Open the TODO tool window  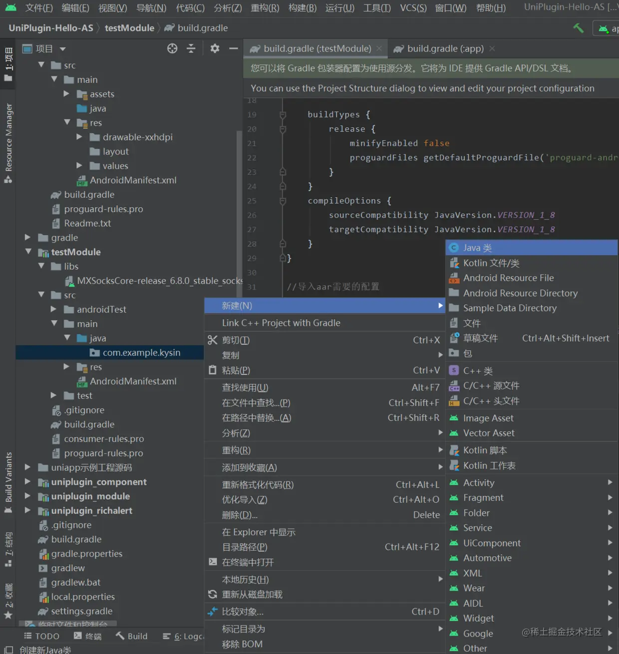pos(42,636)
